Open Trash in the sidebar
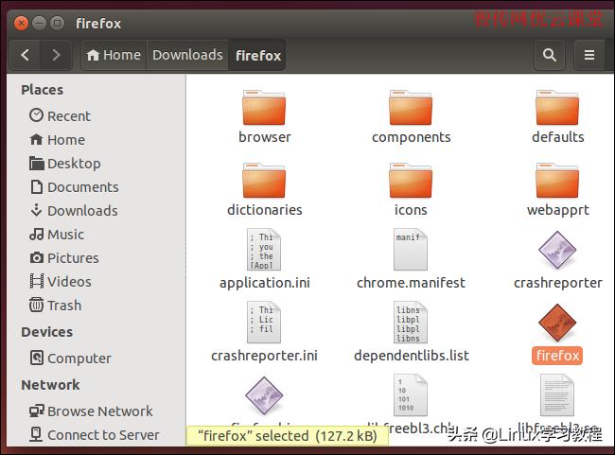 [x=55, y=305]
